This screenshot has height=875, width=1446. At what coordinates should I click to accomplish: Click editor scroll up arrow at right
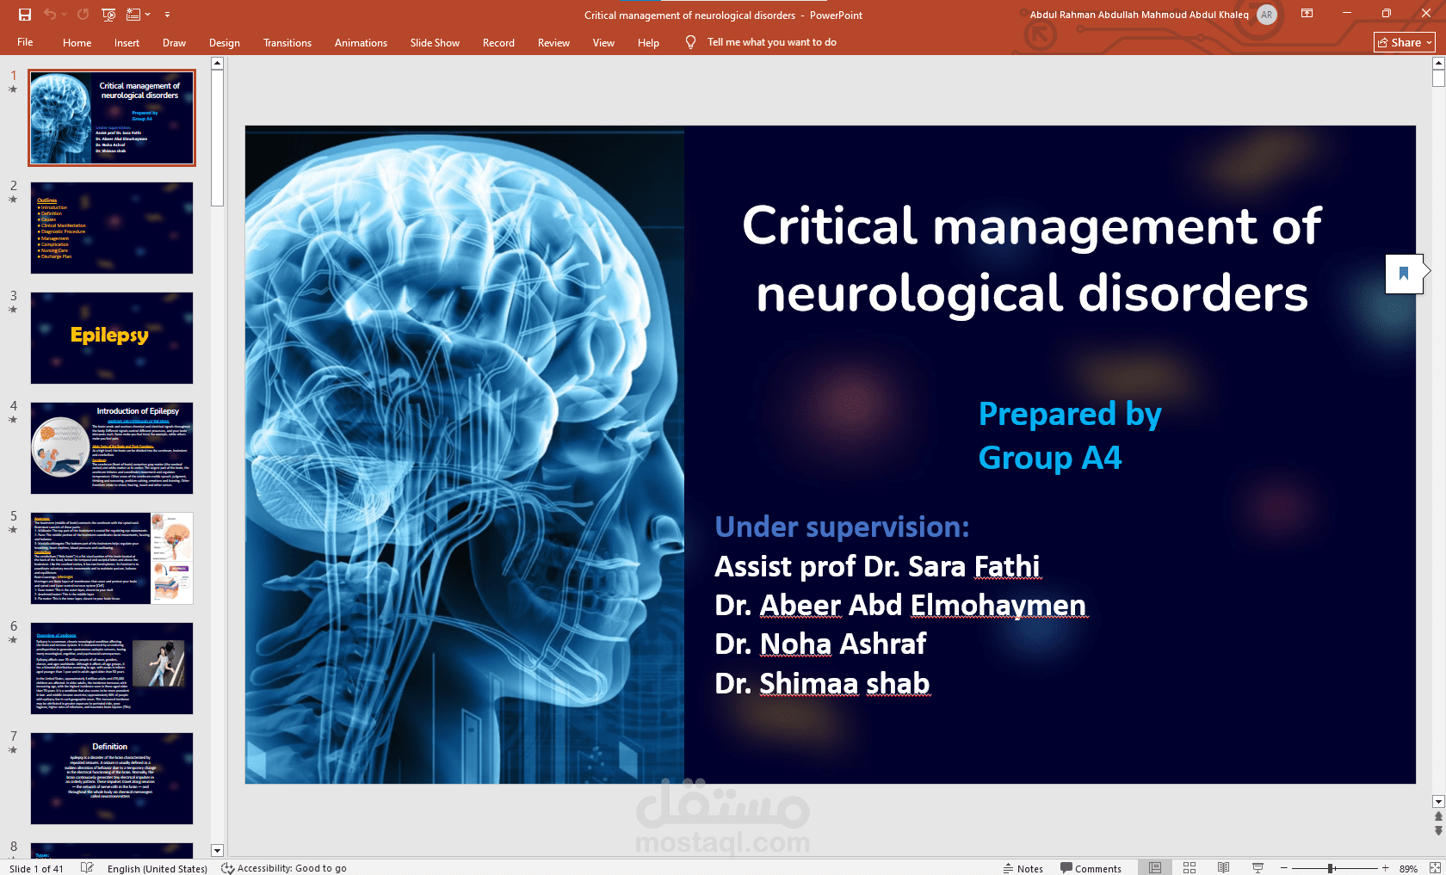pyautogui.click(x=1438, y=63)
